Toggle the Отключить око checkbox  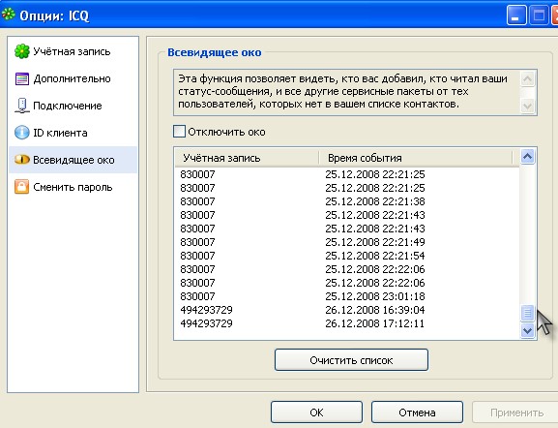pyautogui.click(x=179, y=131)
